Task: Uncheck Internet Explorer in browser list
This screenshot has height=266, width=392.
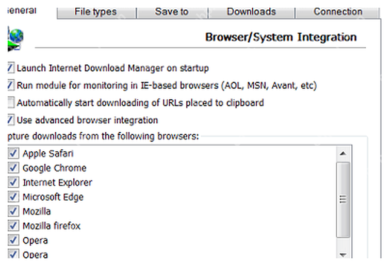Action: point(13,182)
